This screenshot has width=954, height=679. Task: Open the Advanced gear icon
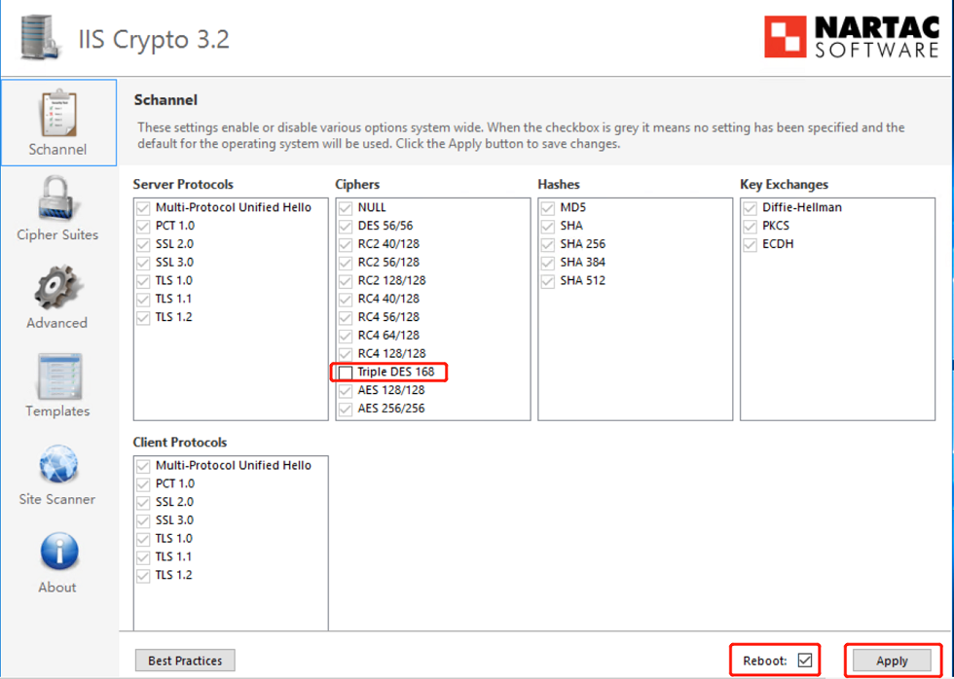click(57, 287)
